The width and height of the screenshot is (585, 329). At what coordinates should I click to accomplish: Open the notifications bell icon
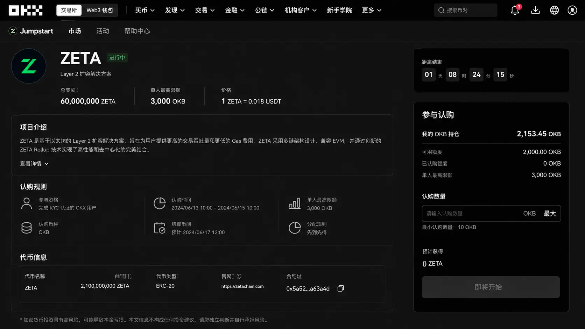(x=515, y=10)
